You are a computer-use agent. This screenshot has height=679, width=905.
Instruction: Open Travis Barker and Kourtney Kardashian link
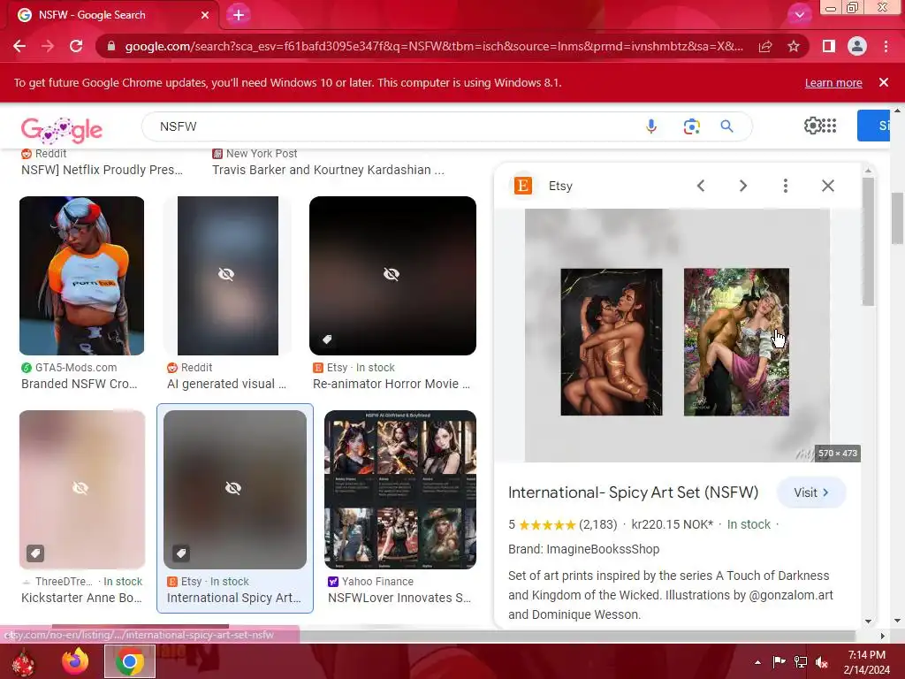coord(328,171)
